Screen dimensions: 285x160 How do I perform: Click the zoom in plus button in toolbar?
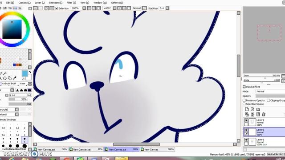click(x=94, y=8)
